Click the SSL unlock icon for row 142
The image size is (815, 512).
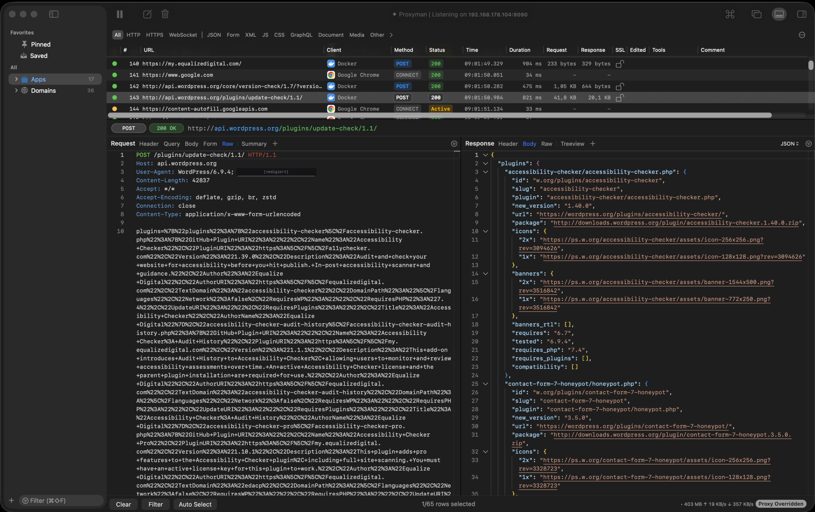point(620,86)
